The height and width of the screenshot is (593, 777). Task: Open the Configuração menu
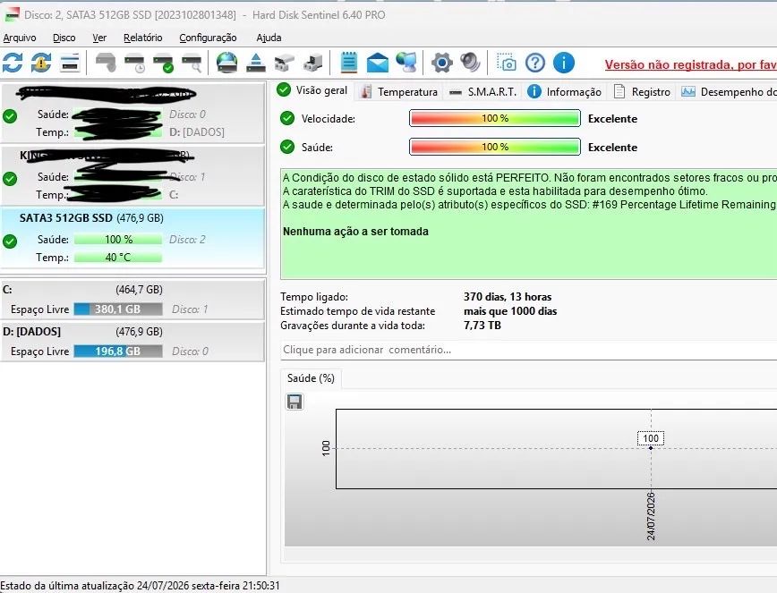(x=208, y=38)
